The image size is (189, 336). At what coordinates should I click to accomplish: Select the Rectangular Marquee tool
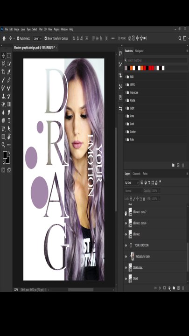point(9,56)
